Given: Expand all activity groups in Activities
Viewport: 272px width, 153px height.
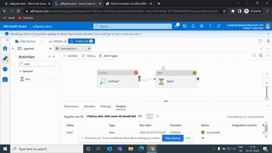Looking at the screenshot, I should pos(49,57).
